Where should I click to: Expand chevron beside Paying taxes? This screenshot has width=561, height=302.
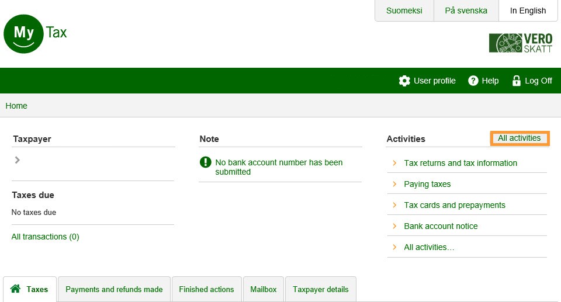click(x=394, y=184)
